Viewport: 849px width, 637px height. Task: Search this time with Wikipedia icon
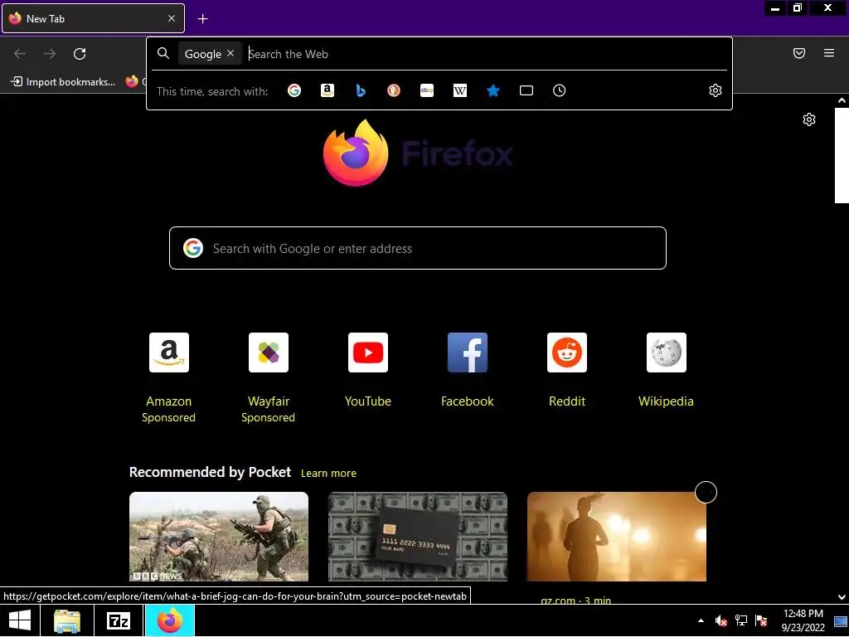point(459,90)
